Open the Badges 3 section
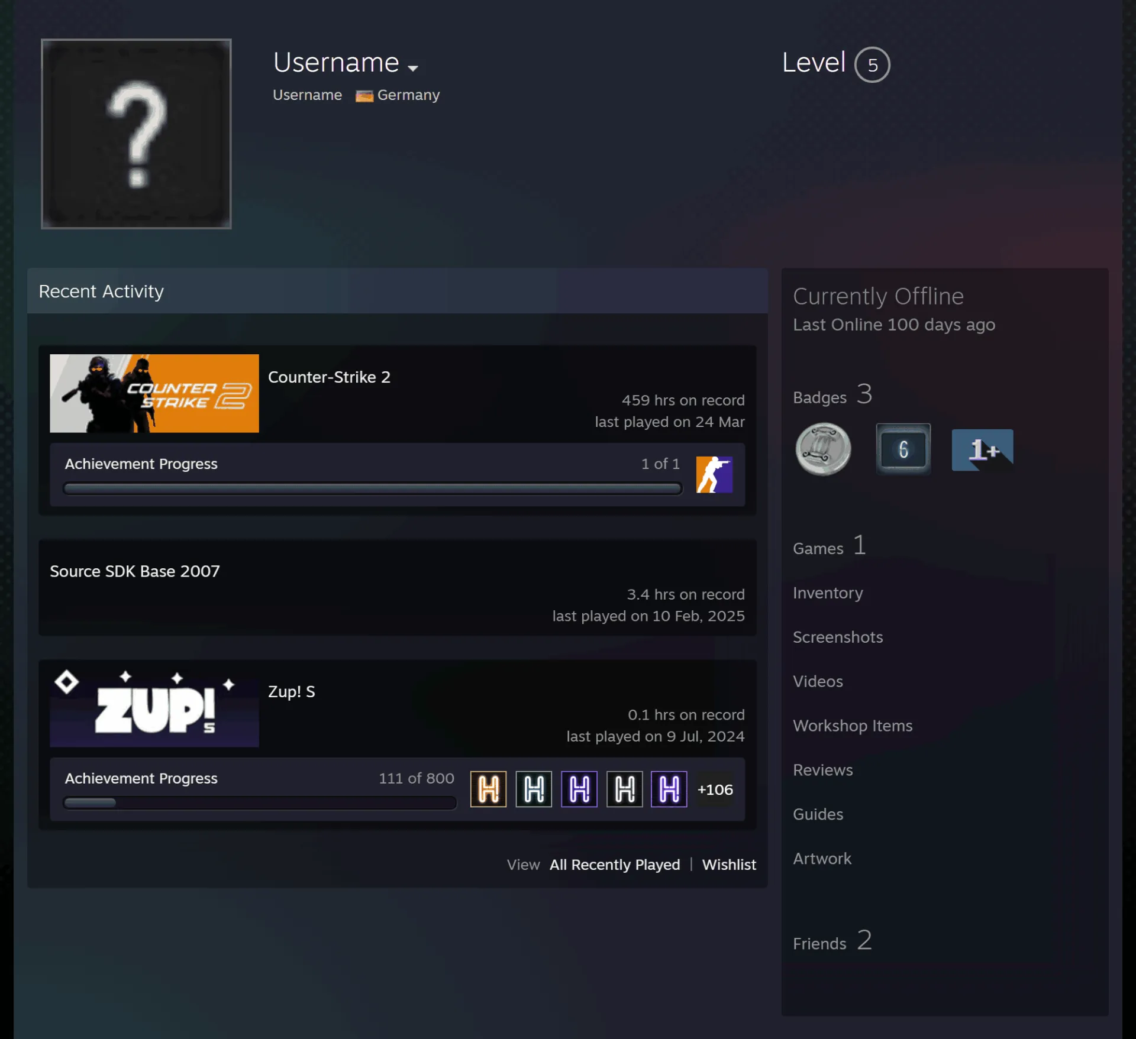The width and height of the screenshot is (1136, 1039). 832,395
